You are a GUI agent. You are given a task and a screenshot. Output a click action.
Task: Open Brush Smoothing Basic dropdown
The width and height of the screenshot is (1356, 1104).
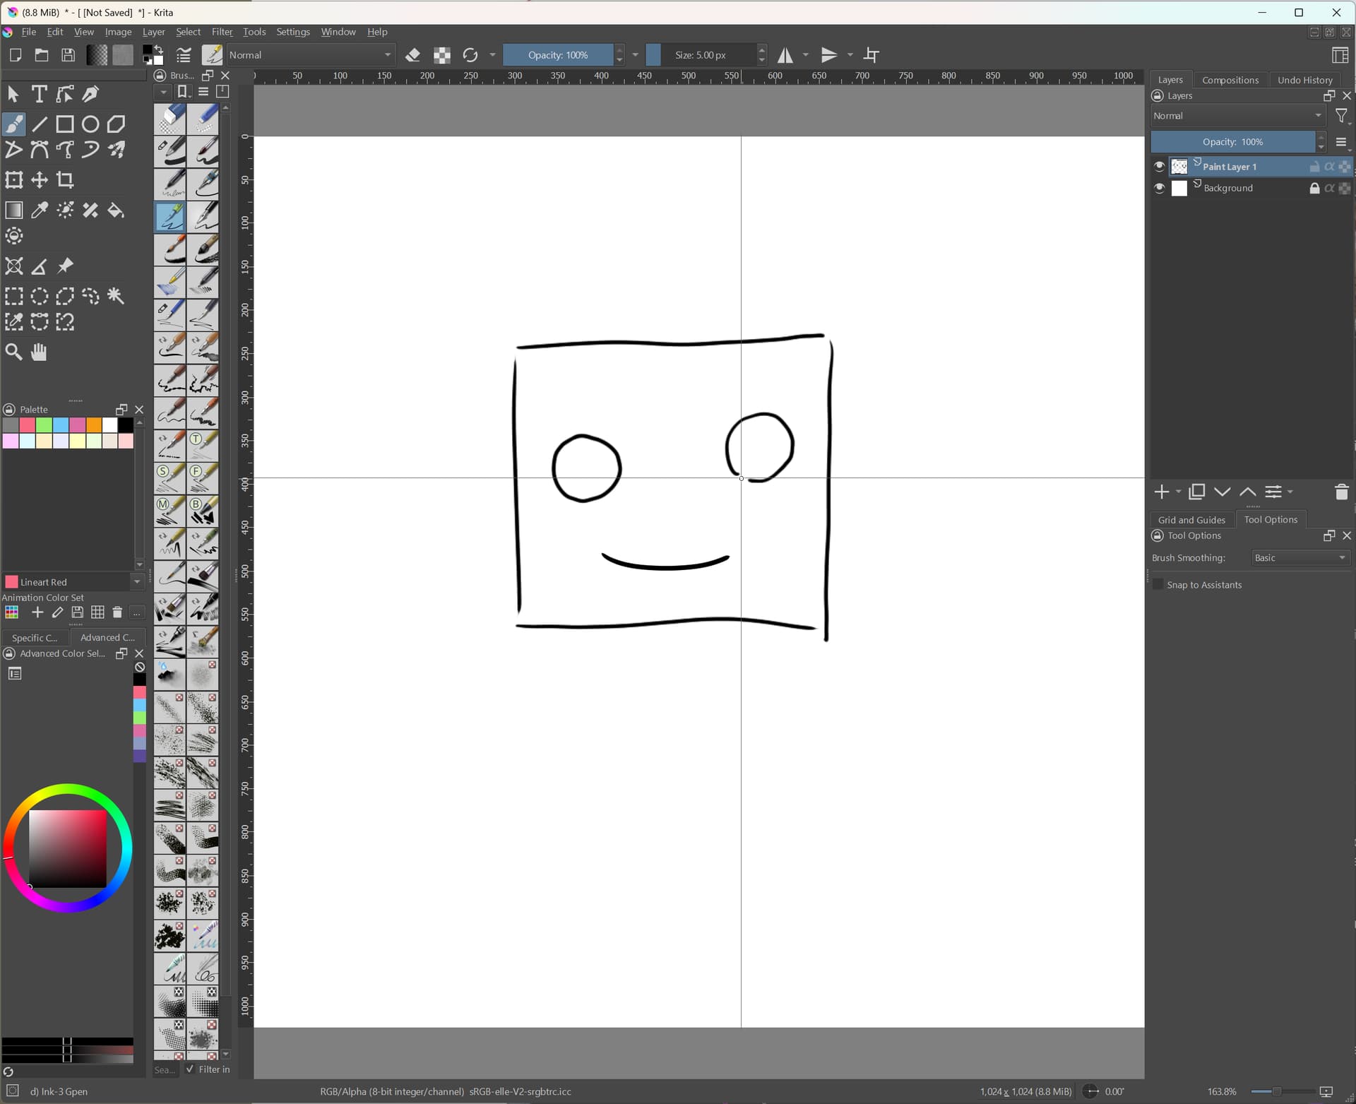tap(1300, 558)
